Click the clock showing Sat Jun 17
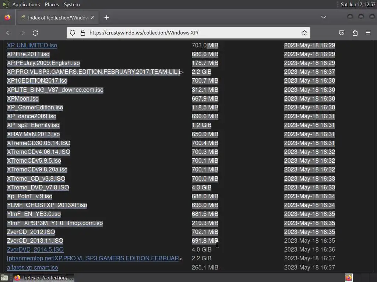Image resolution: width=377 pixels, height=282 pixels. [358, 4]
